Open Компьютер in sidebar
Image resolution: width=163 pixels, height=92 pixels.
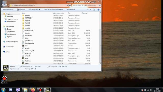pyautogui.click(x=10, y=47)
